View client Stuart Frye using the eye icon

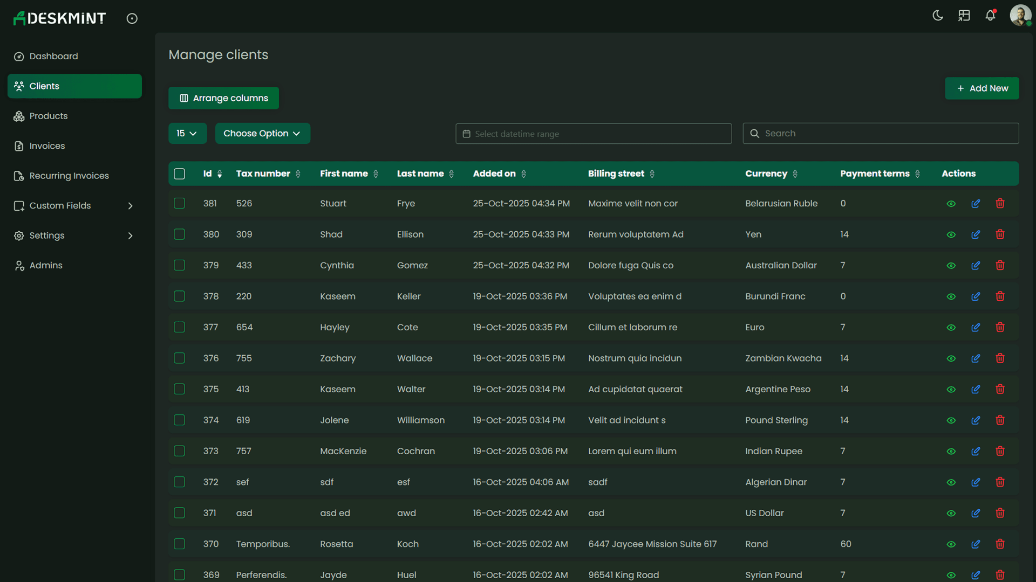[951, 204]
